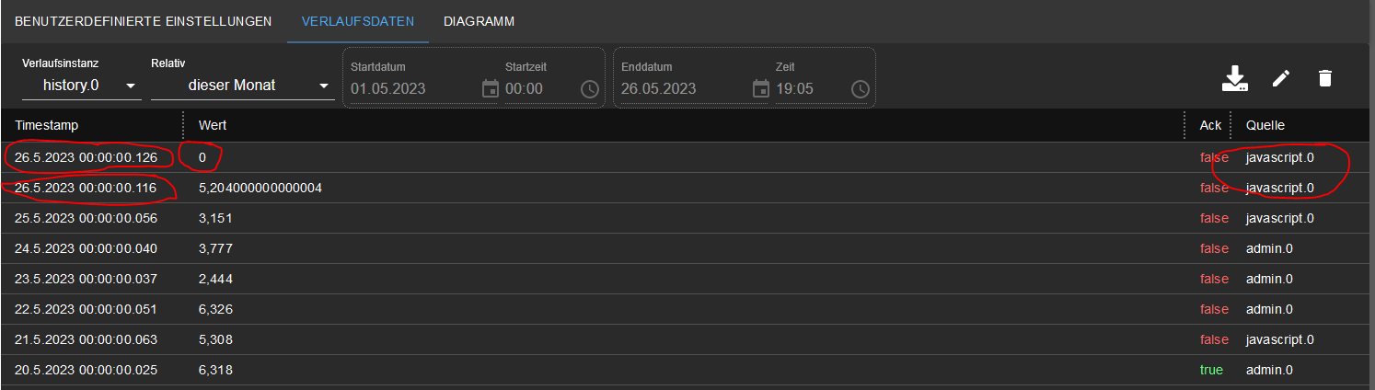Switch to the Diagramm tab
The height and width of the screenshot is (390, 1375).
pos(479,20)
